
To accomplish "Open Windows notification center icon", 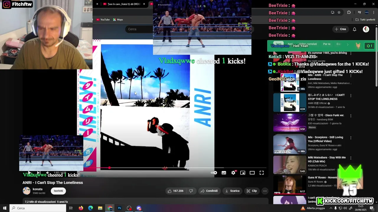I will click(372, 208).
